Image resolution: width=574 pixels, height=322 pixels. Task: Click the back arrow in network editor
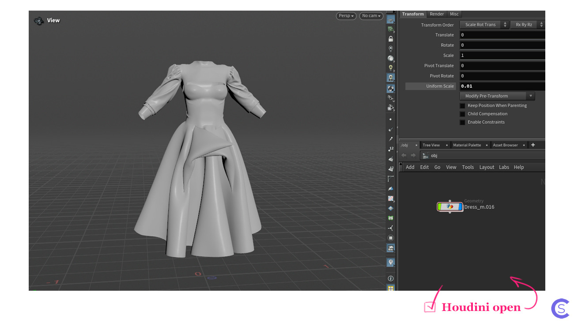[404, 155]
